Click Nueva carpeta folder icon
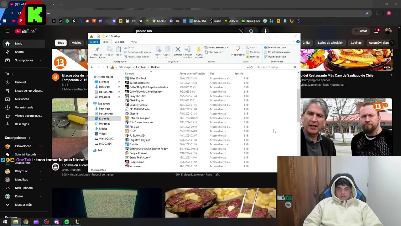Image resolution: width=401 pixels, height=226 pixels. [199, 50]
